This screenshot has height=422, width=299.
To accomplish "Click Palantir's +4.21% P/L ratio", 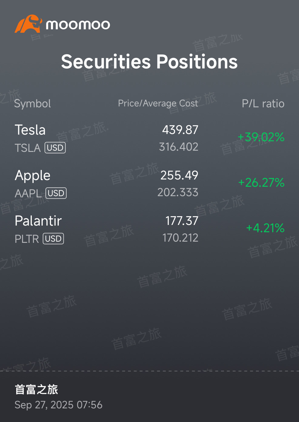I will click(x=265, y=228).
